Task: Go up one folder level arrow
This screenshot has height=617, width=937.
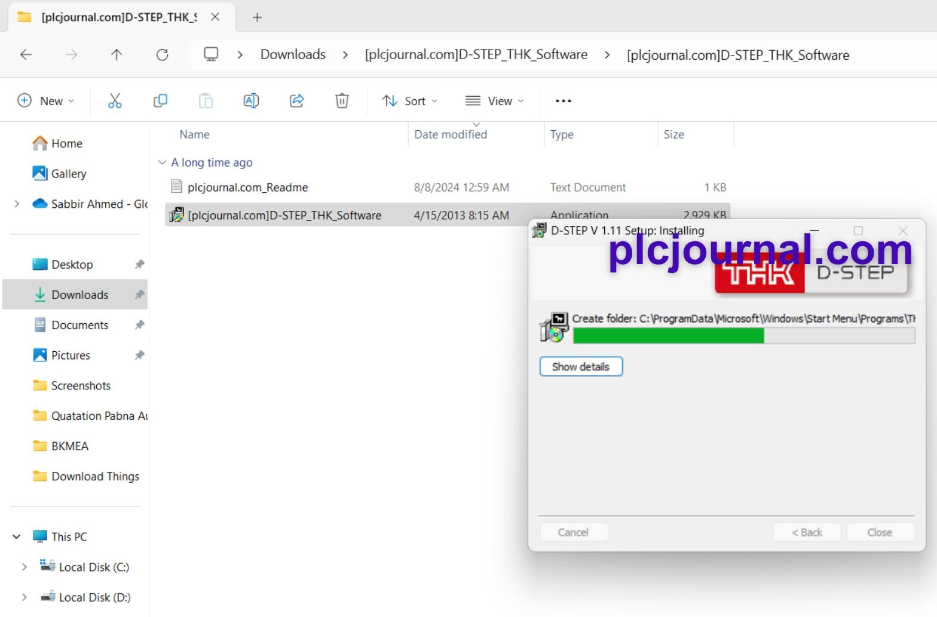Action: 117,55
